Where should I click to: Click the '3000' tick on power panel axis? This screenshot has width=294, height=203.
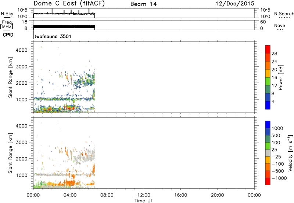[22, 67]
